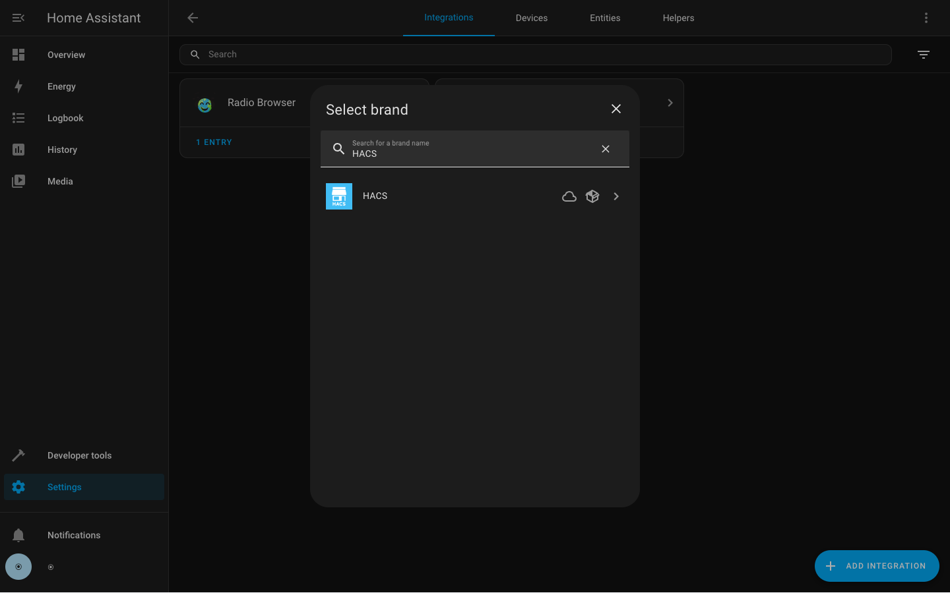Viewport: 950px width, 593px height.
Task: Click the back arrow in header
Action: pos(193,18)
